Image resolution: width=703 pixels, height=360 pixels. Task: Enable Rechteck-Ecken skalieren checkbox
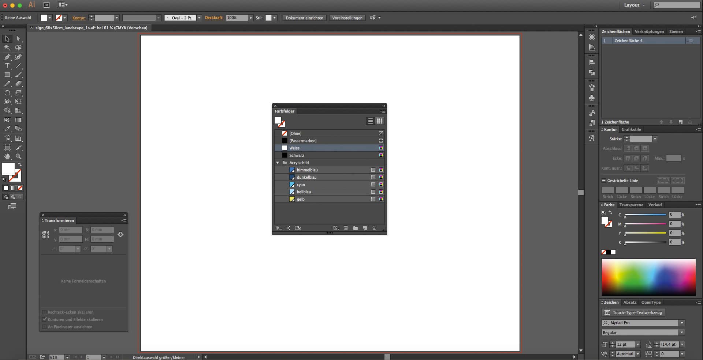coord(45,312)
